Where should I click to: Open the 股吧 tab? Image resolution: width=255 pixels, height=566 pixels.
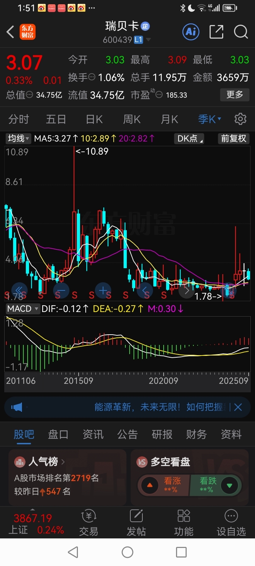24,434
